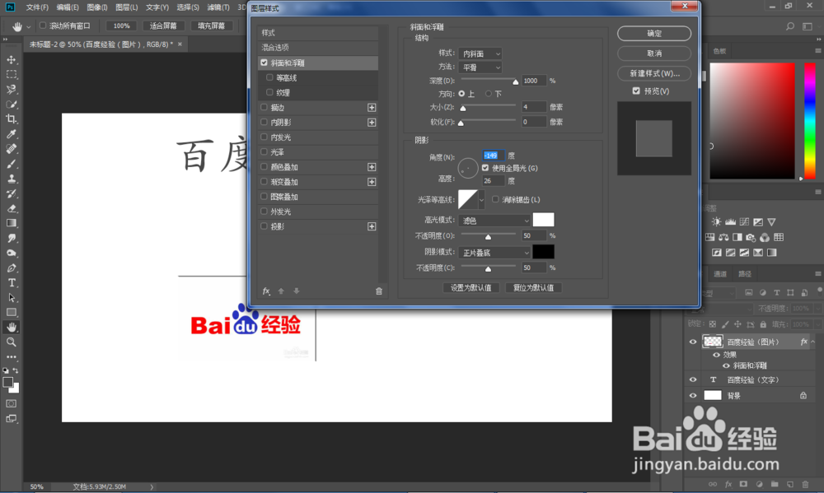The height and width of the screenshot is (493, 824).
Task: Move effect down with the down arrow
Action: click(297, 291)
